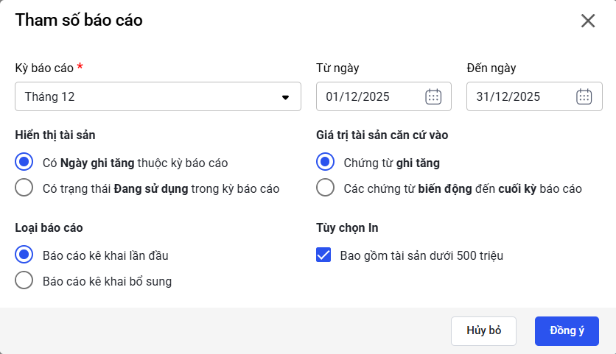Choose Chứng từ ghi tăng radio button
The height and width of the screenshot is (354, 616).
[325, 161]
